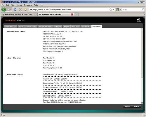
Task: Click the Server IP Address: 127.0.0.1 line
Action: pyautogui.click(x=53, y=36)
